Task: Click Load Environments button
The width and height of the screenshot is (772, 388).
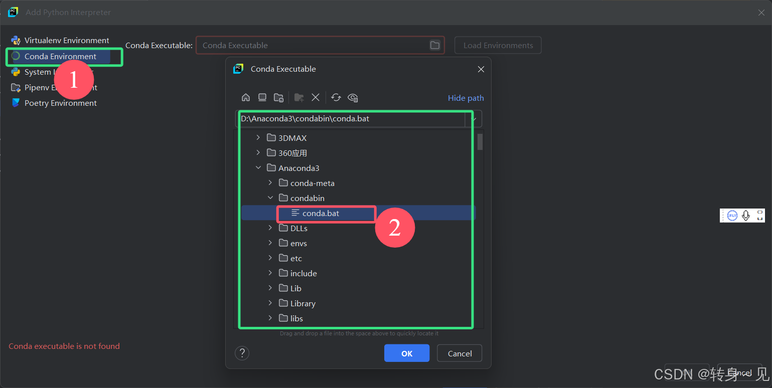Action: click(x=498, y=45)
